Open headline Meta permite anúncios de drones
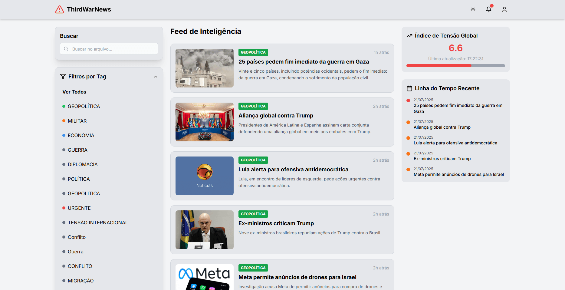The image size is (565, 290). point(297,277)
